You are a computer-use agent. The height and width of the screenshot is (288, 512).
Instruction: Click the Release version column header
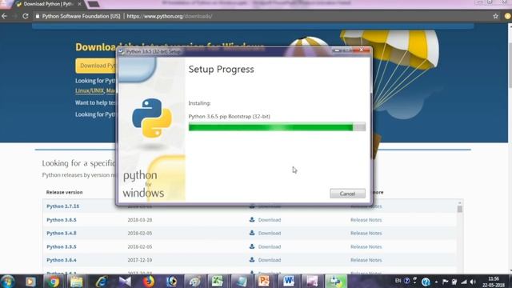64,192
